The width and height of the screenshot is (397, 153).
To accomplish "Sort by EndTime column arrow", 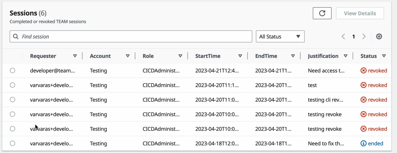I will [293, 56].
